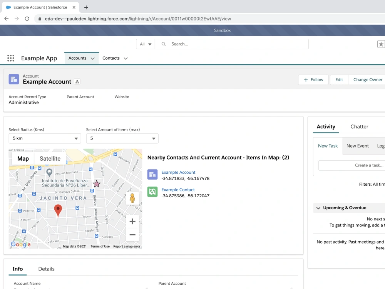Open map Terms of Use link
The height and width of the screenshot is (289, 385).
[100, 246]
